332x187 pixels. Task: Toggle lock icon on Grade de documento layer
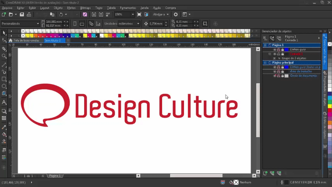coord(282,76)
